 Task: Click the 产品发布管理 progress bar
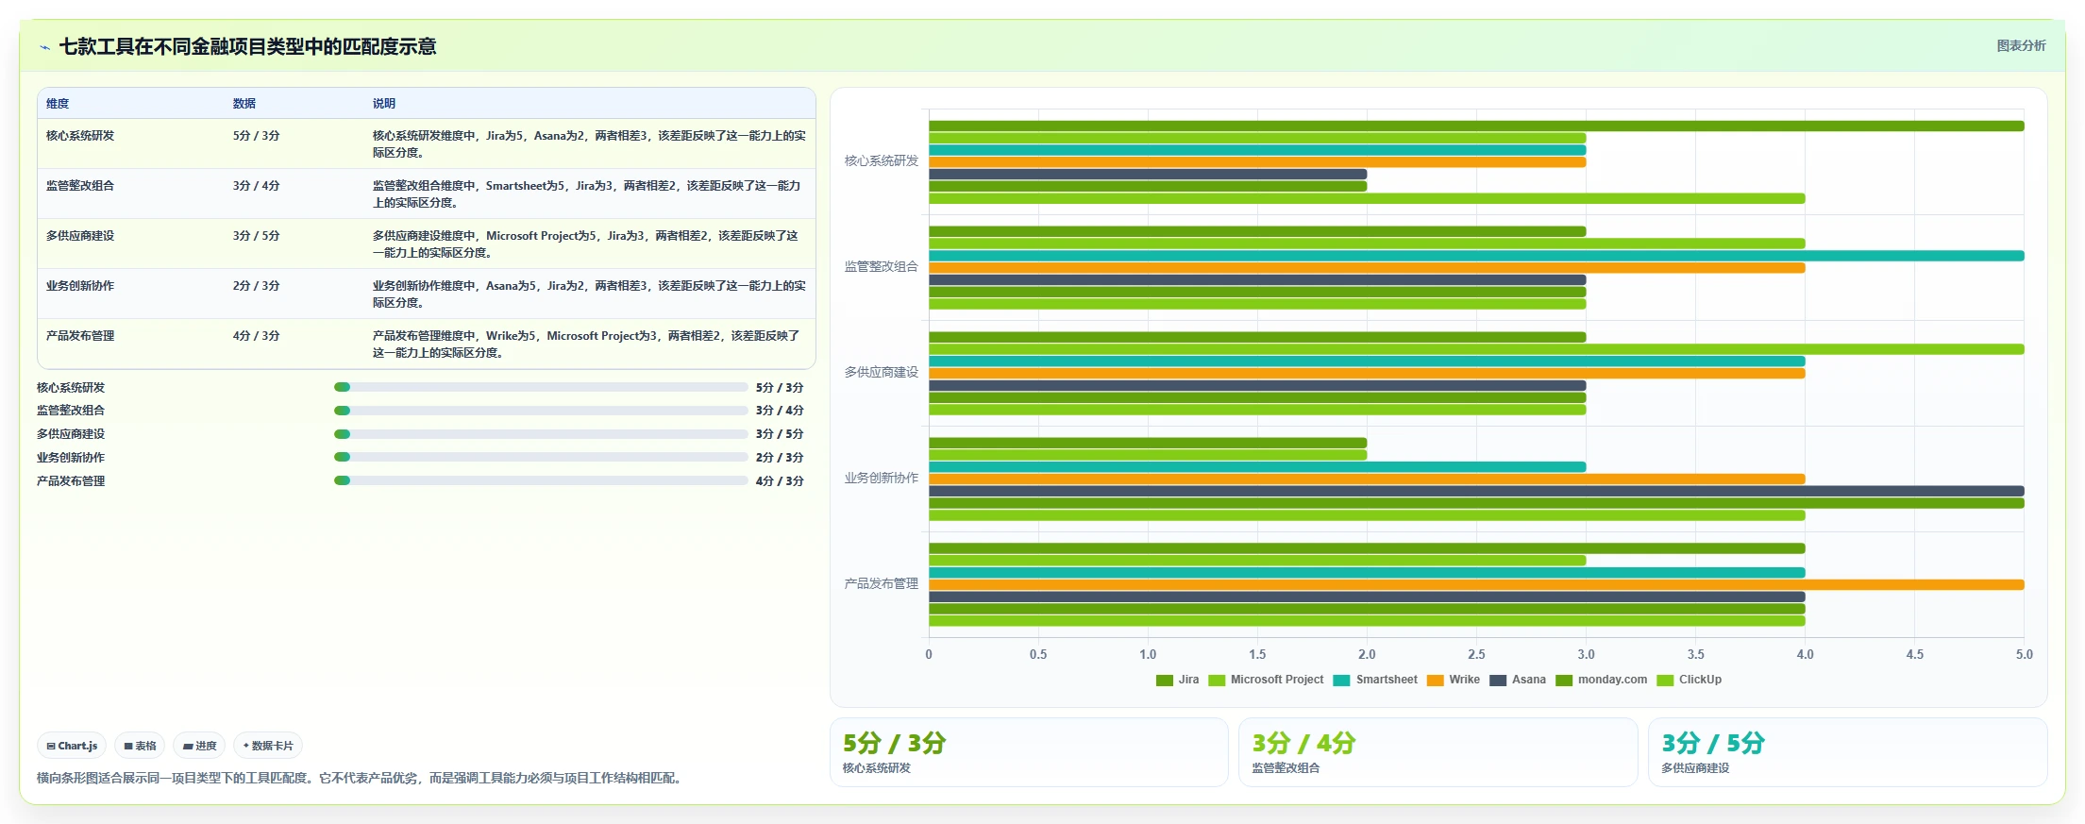tap(541, 480)
